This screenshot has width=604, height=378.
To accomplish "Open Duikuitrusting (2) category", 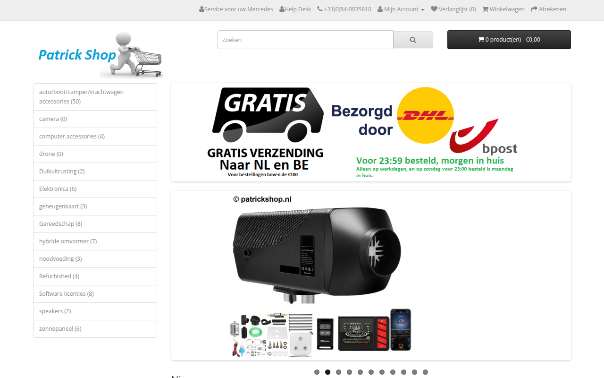I will tap(95, 172).
